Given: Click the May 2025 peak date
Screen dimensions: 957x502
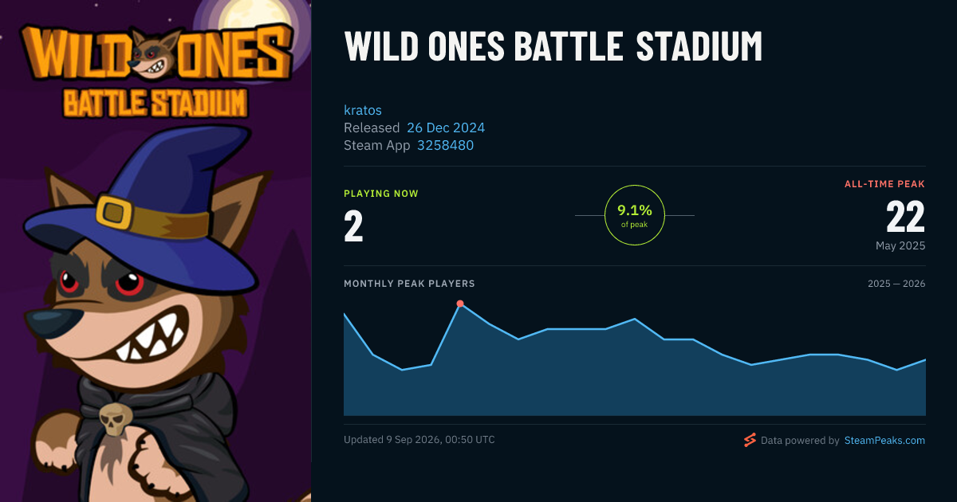Looking at the screenshot, I should click(900, 245).
